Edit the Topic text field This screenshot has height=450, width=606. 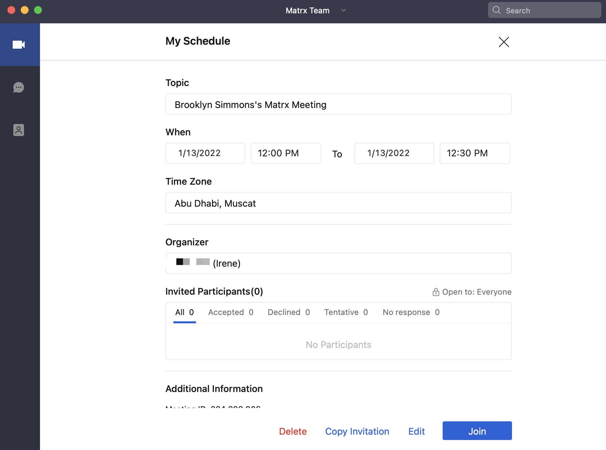click(x=338, y=104)
